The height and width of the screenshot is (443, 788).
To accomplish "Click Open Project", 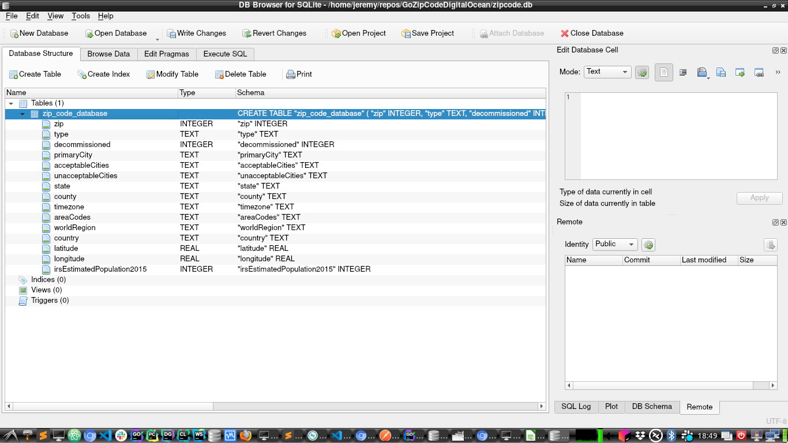I will point(359,33).
